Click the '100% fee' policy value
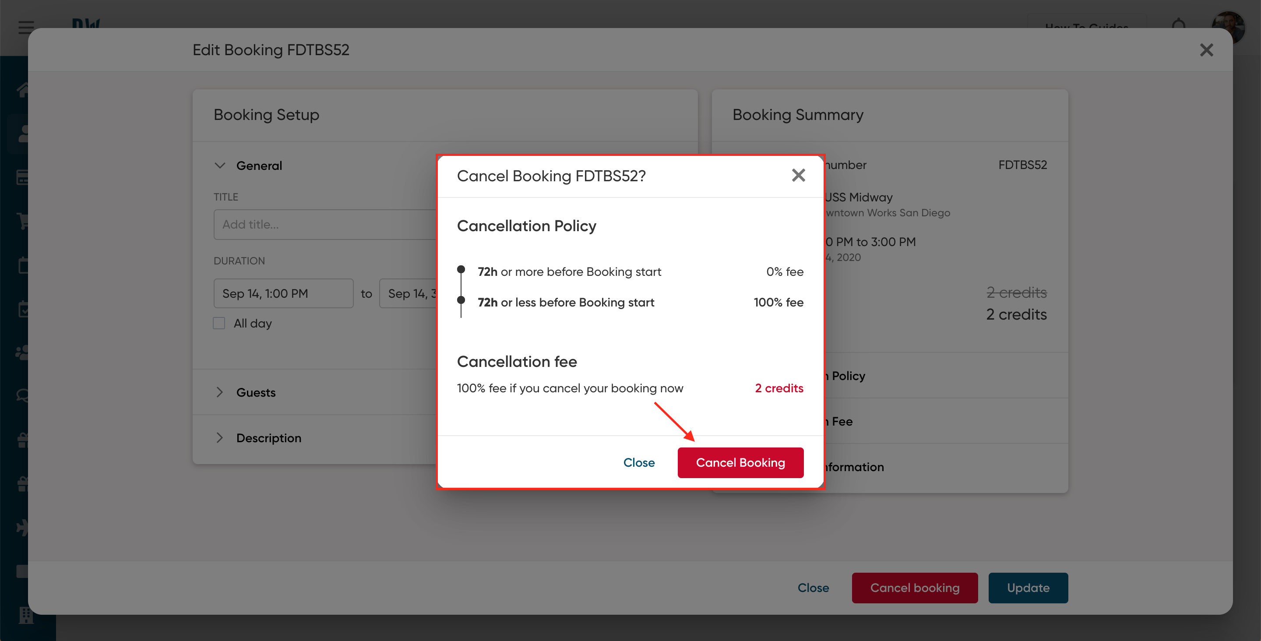1261x641 pixels. click(778, 303)
